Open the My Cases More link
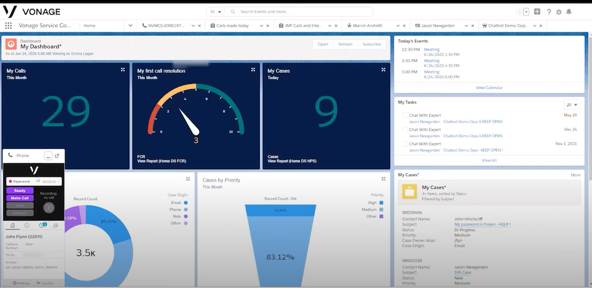This screenshot has width=592, height=288. 575,175
